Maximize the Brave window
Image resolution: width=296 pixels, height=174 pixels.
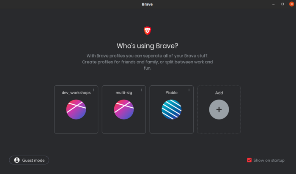(x=282, y=4)
